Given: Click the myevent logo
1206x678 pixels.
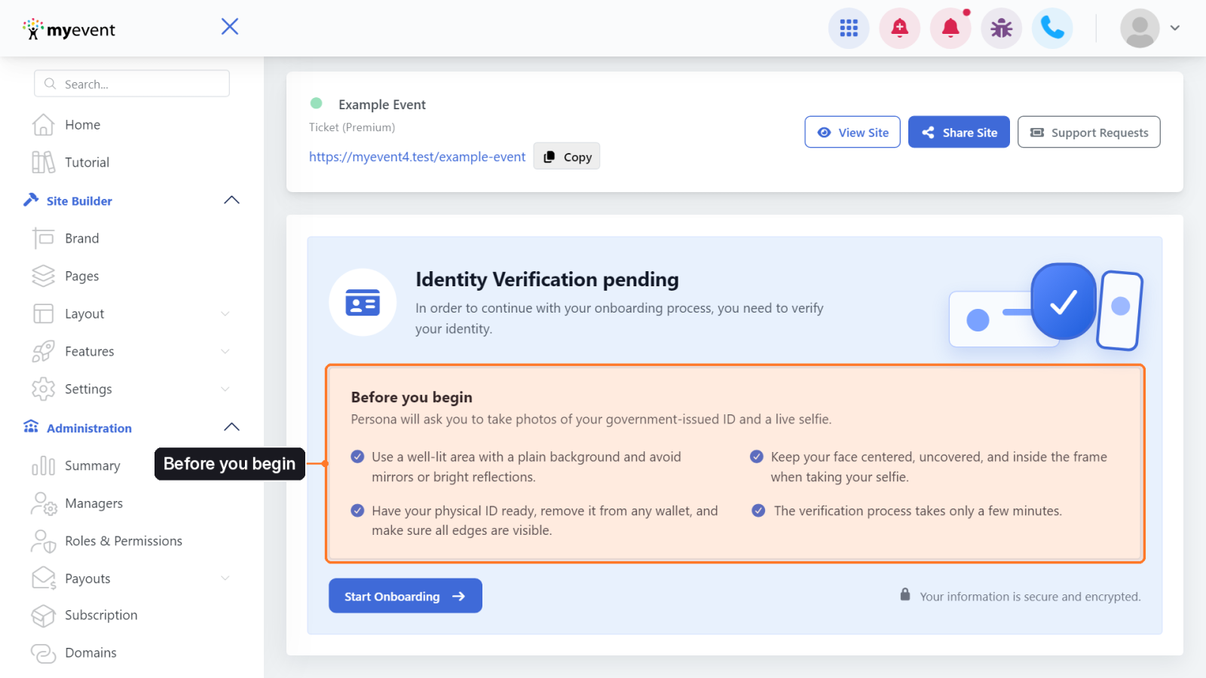Looking at the screenshot, I should pos(69,29).
